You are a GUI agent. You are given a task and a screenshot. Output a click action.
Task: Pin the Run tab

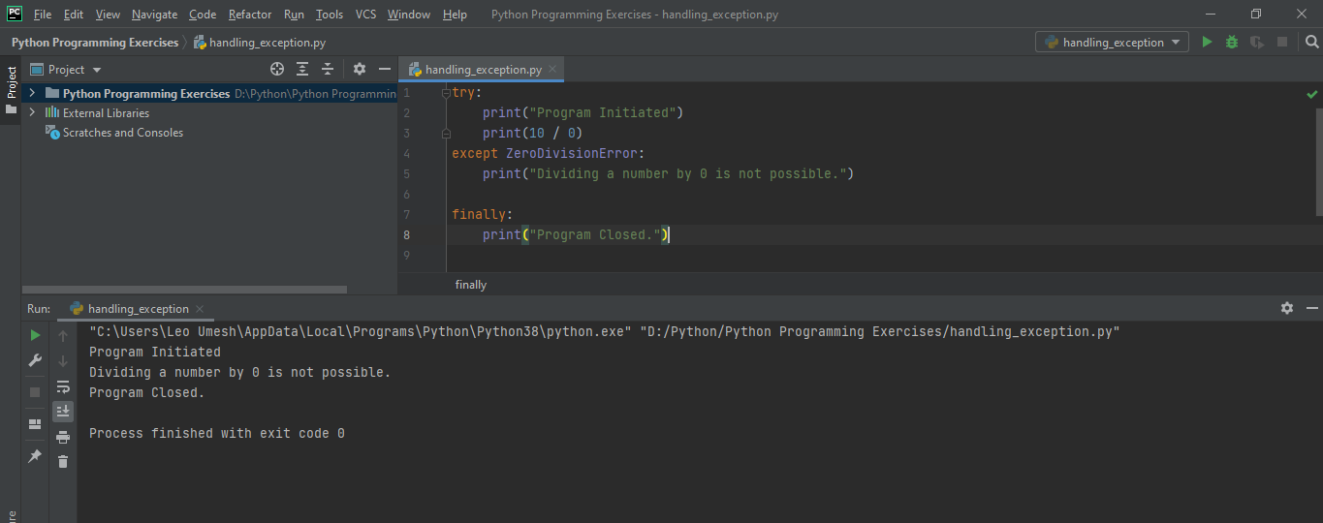tap(35, 455)
